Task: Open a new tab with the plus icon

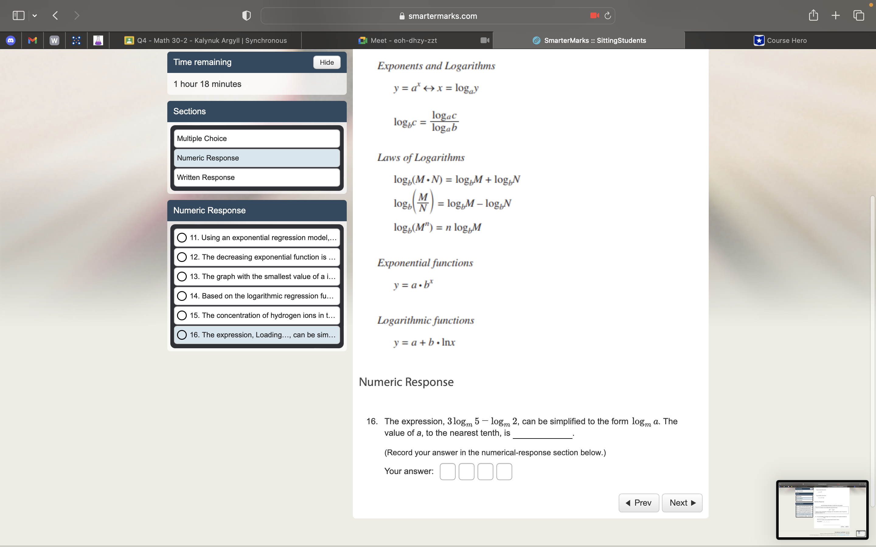Action: tap(836, 15)
